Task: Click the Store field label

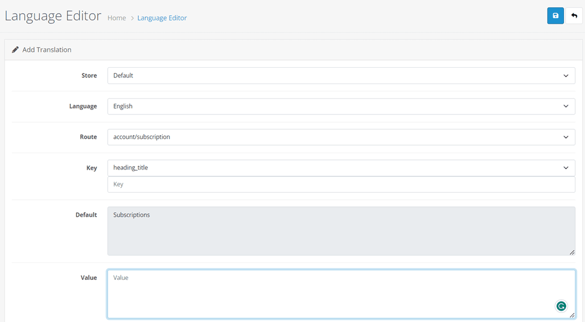Action: tap(89, 75)
